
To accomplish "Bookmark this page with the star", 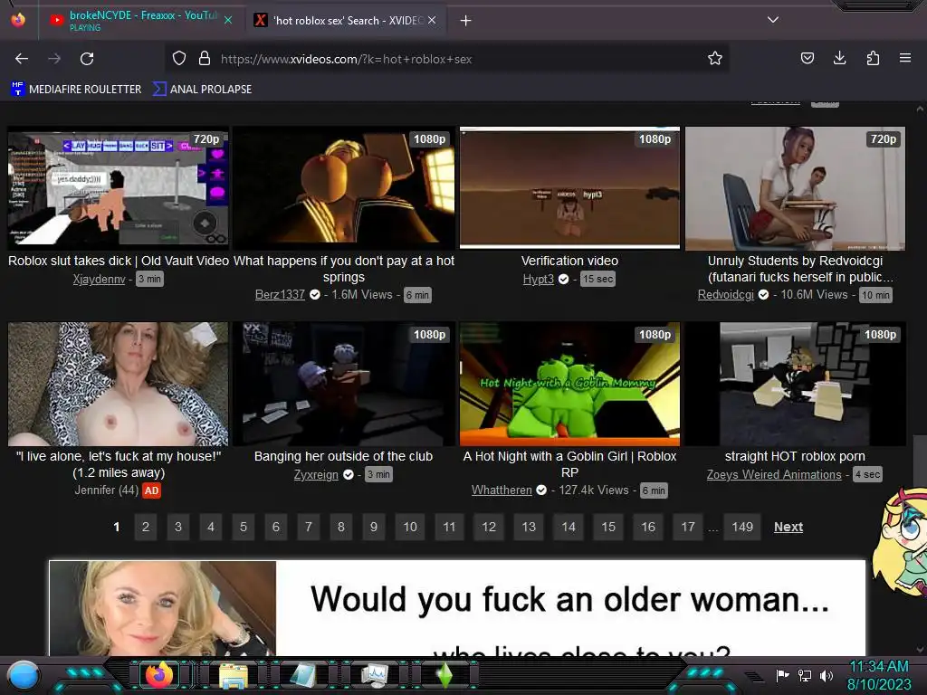I will pos(715,59).
